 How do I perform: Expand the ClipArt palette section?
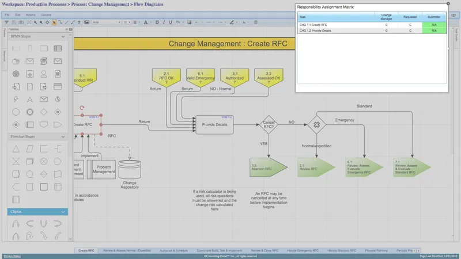[63, 212]
